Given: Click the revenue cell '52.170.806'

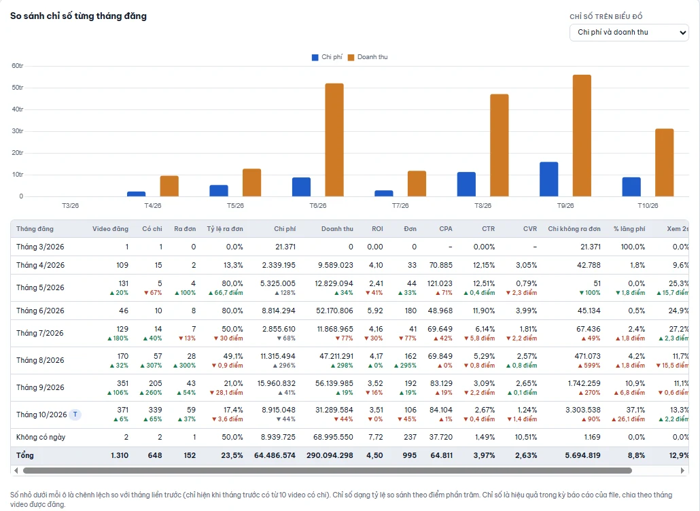Looking at the screenshot, I should click(335, 311).
